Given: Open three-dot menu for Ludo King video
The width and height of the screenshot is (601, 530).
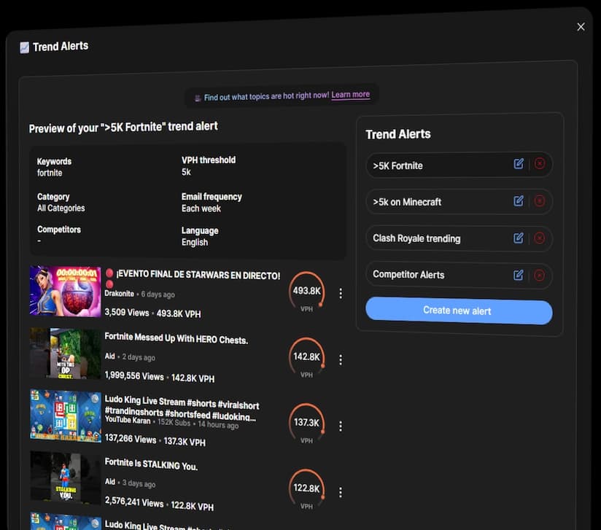Looking at the screenshot, I should 341,426.
